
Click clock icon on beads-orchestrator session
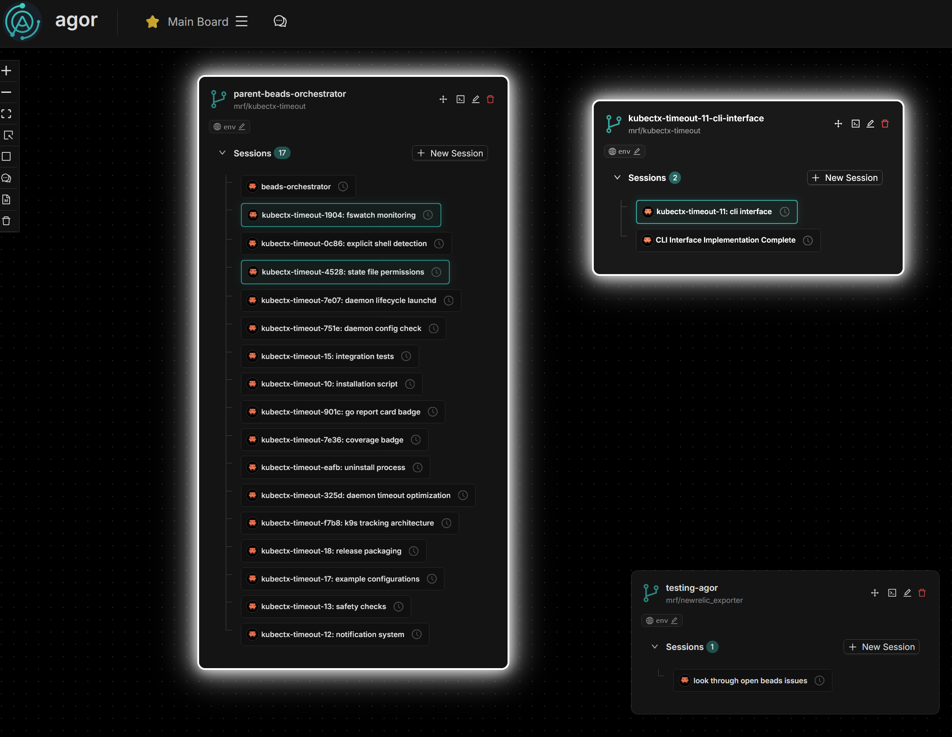point(343,187)
